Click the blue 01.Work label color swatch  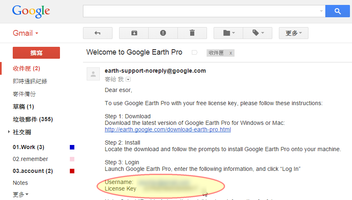72,147
